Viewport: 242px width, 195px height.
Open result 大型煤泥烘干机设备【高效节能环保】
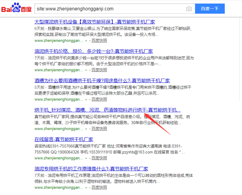coord(94,22)
